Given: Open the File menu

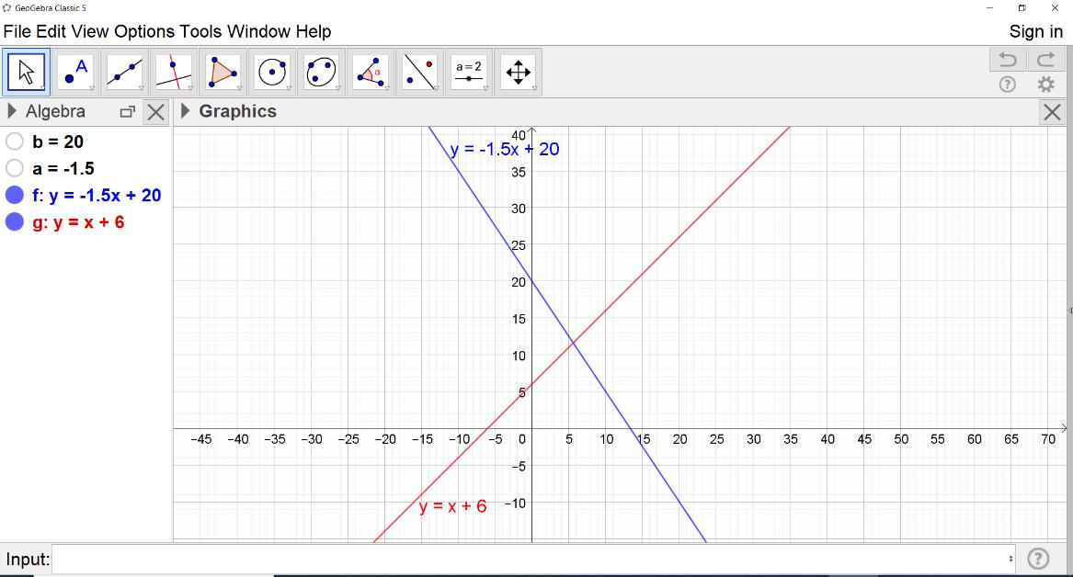Looking at the screenshot, I should tap(17, 31).
